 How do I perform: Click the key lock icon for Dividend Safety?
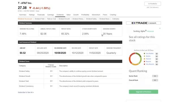(x=51, y=71)
